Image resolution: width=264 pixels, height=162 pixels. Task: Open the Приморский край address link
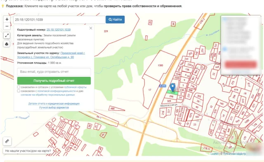point(73,53)
